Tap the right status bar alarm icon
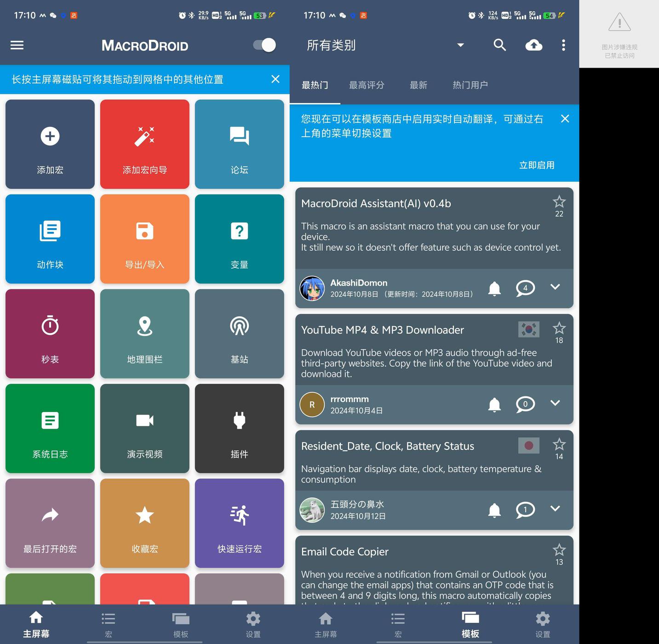659x644 pixels. click(x=472, y=15)
